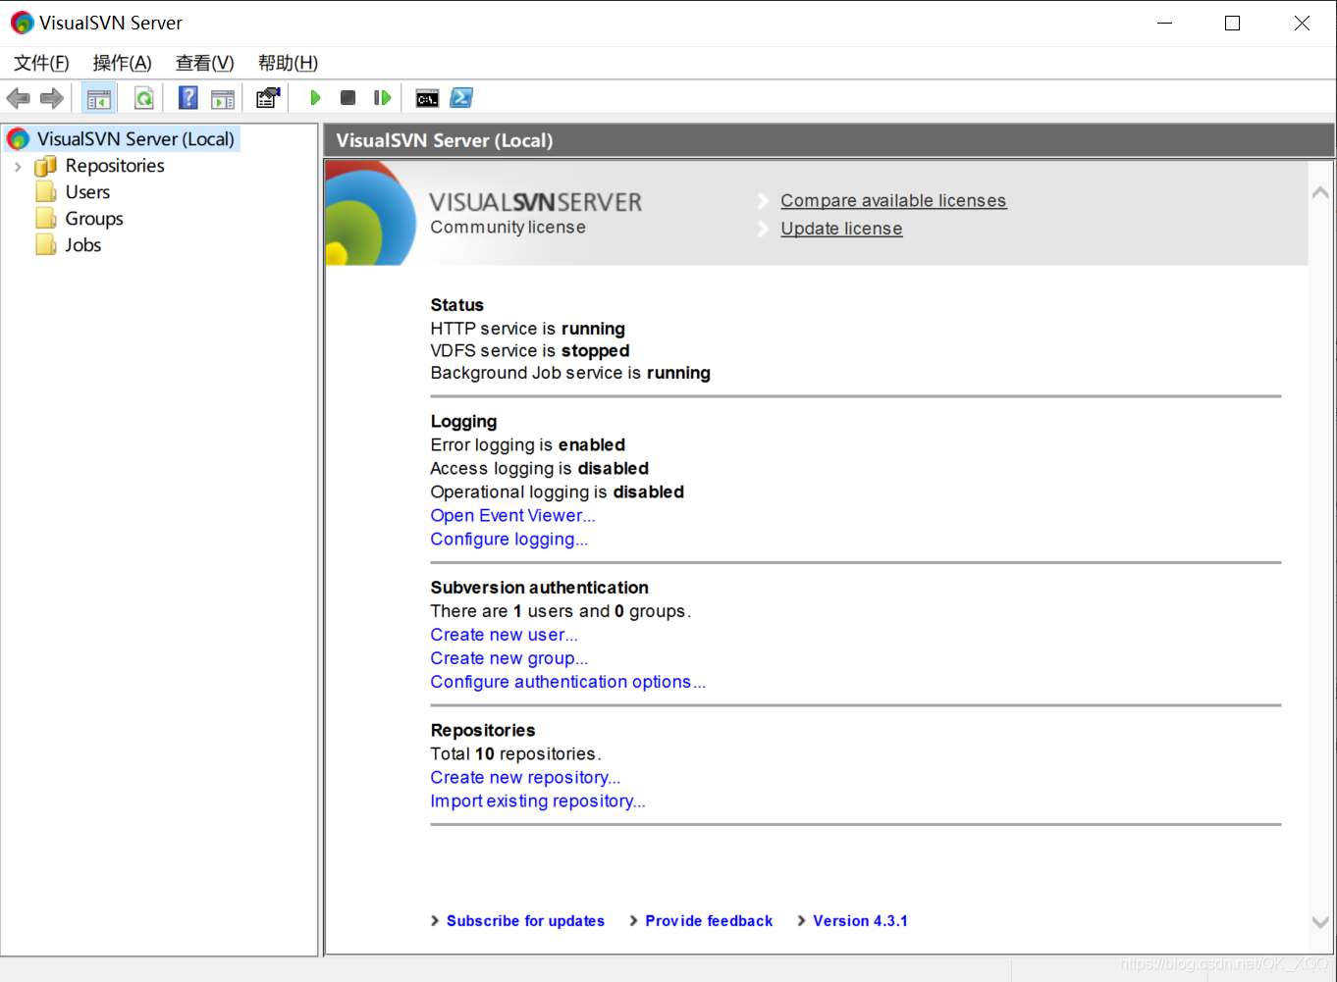Open the 操作(A) menu
The width and height of the screenshot is (1337, 982).
[122, 63]
